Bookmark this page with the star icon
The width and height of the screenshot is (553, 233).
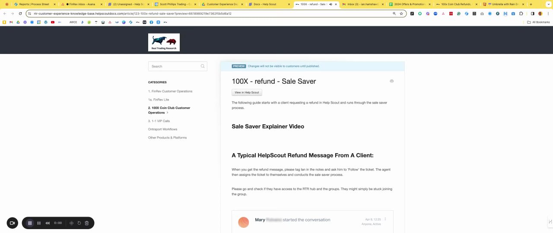point(401,13)
